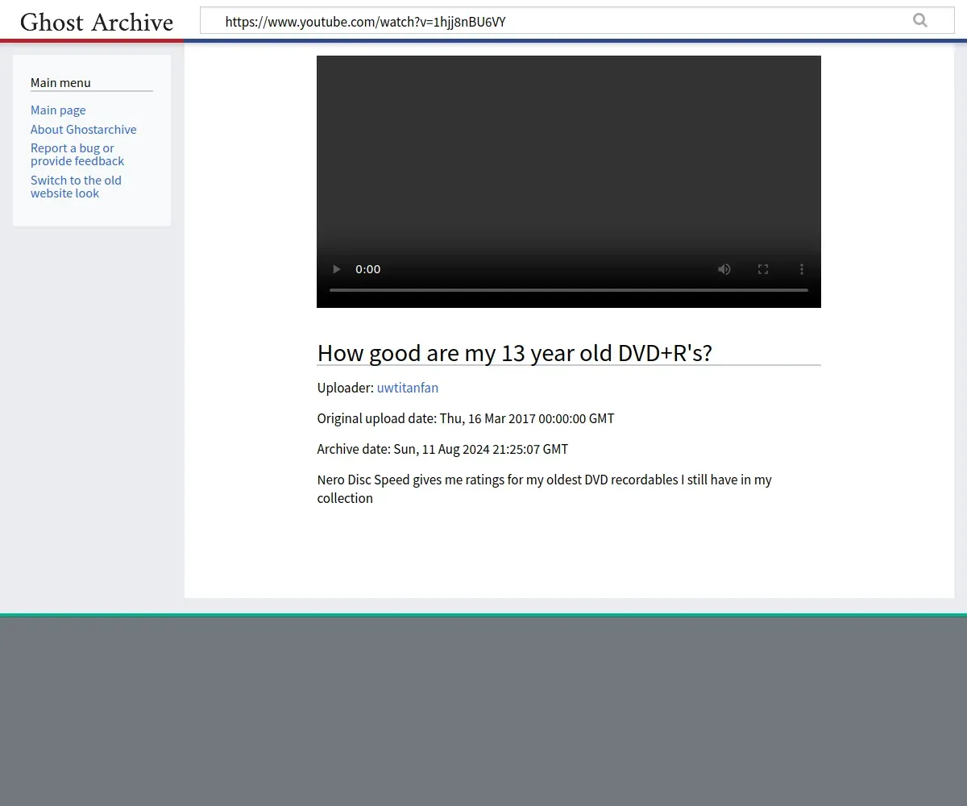The image size is (967, 806).
Task: Open About Ghostarchive link
Action: pyautogui.click(x=84, y=130)
